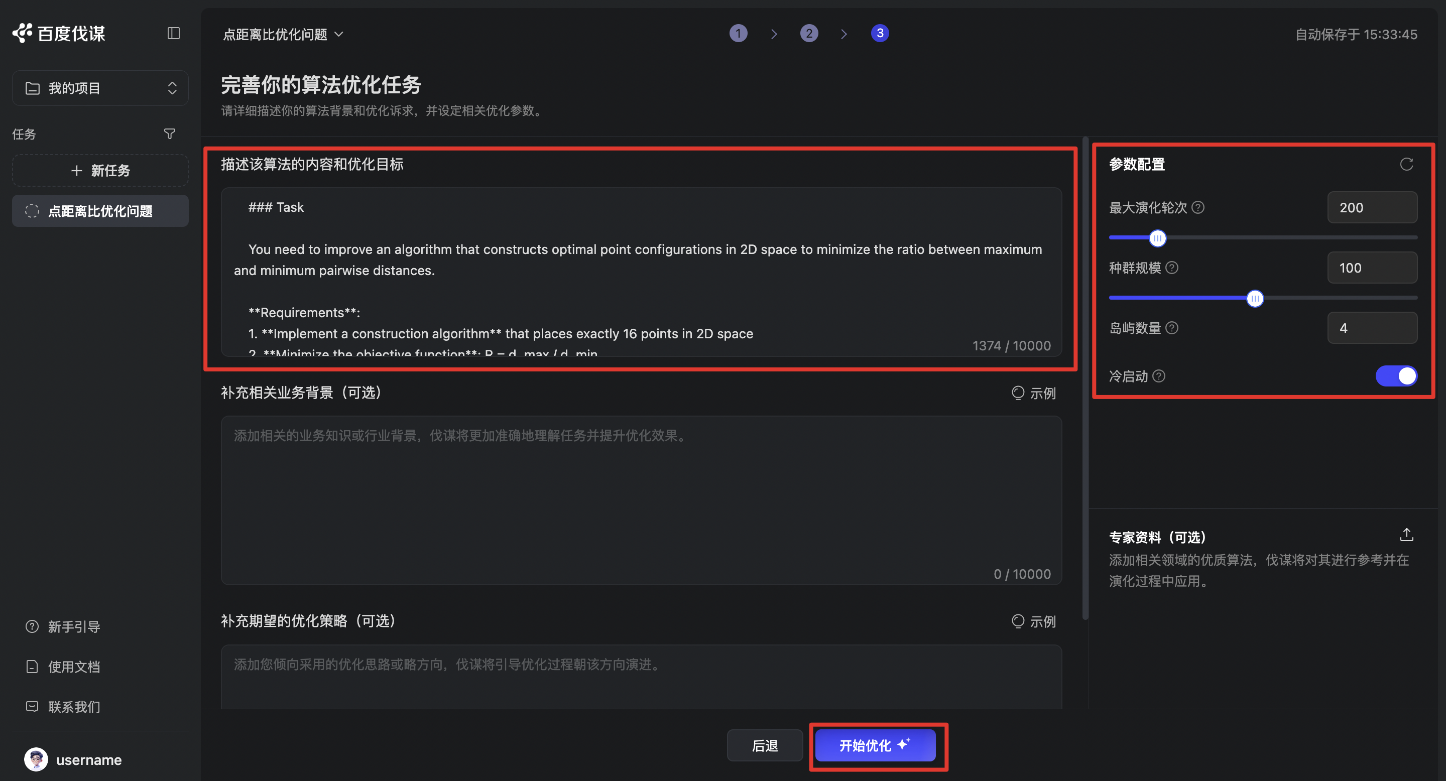1446x781 pixels.
Task: Click the 开始优化 button
Action: click(x=875, y=746)
